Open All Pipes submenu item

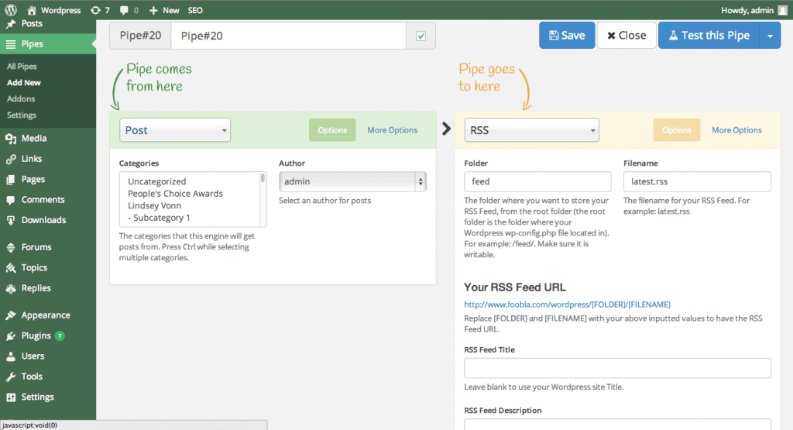[x=22, y=67]
